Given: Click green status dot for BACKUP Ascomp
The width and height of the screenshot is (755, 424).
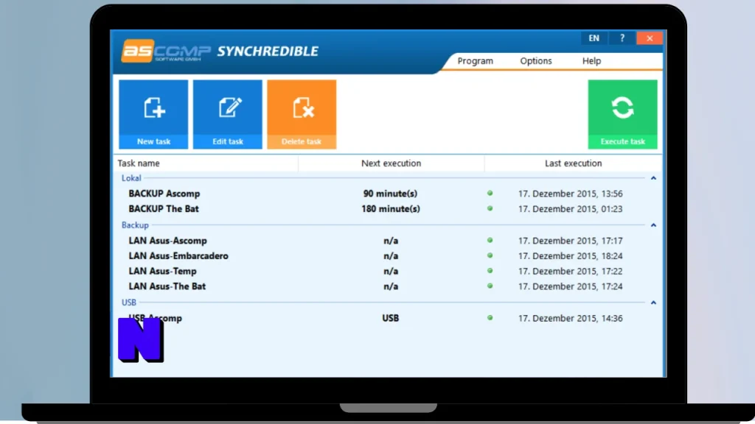Looking at the screenshot, I should [490, 194].
